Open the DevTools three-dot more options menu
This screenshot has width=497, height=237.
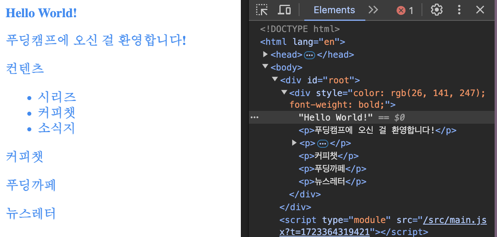tap(459, 10)
